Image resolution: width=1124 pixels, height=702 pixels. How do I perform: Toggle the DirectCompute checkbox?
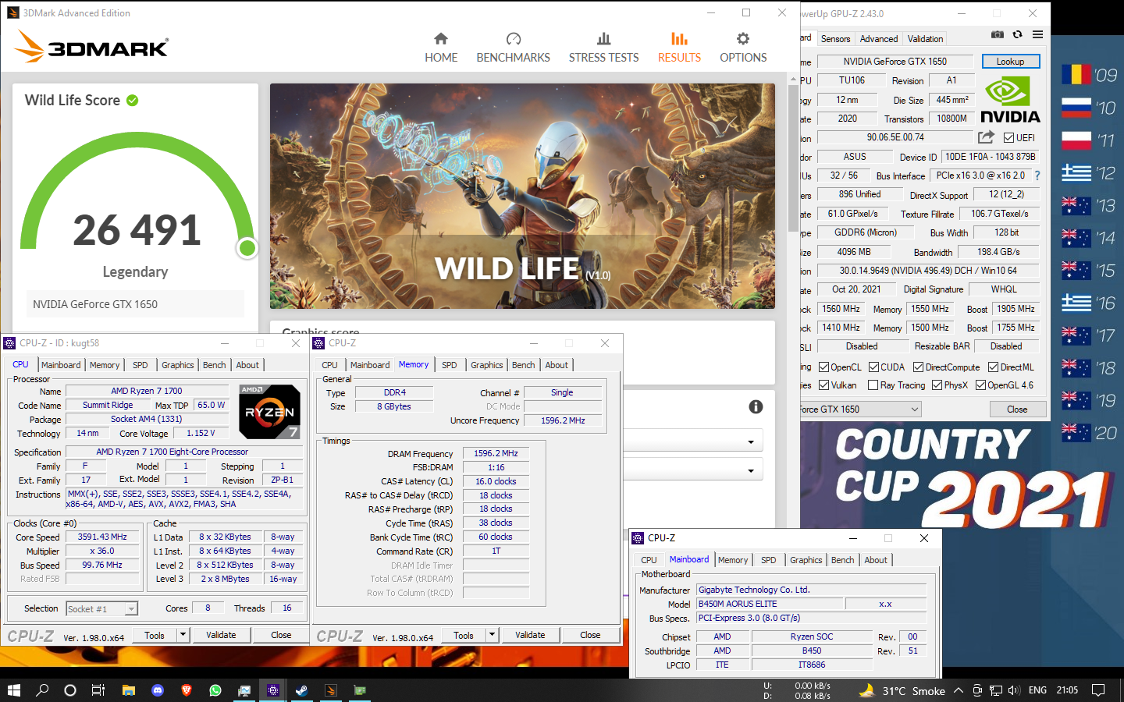pyautogui.click(x=919, y=367)
